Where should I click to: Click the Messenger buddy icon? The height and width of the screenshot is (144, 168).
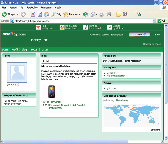[139, 14]
